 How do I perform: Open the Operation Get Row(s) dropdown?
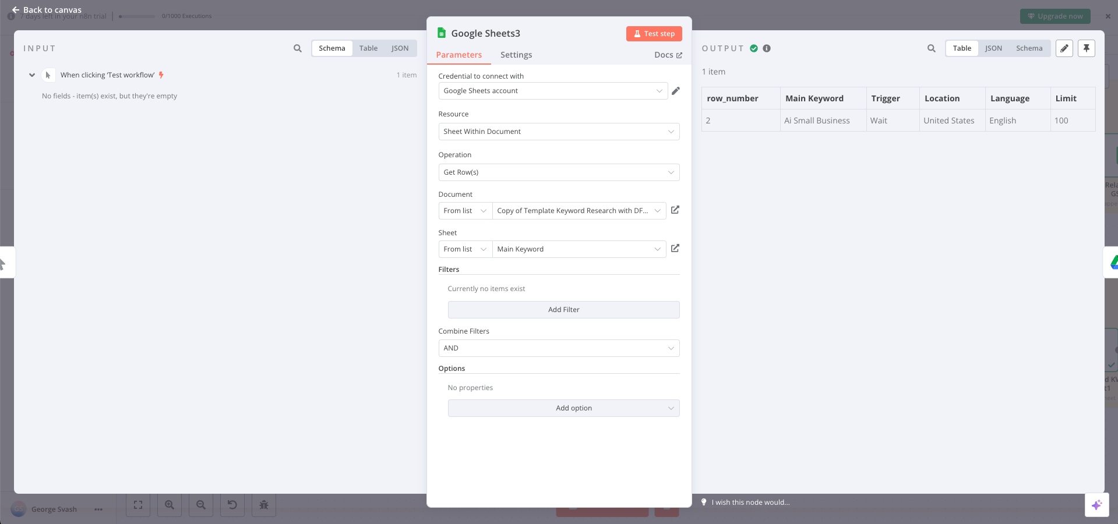tap(559, 172)
